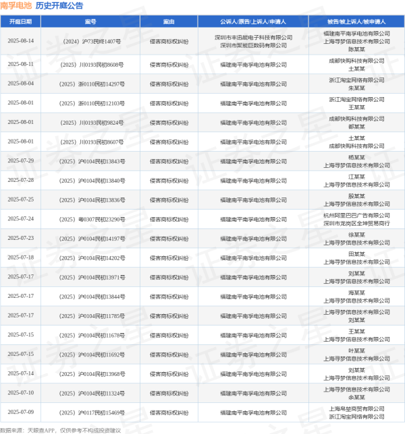This screenshot has height=434, width=405.
Task: Click defendant 上海粤莹贸易有限公司
Action: click(x=356, y=408)
